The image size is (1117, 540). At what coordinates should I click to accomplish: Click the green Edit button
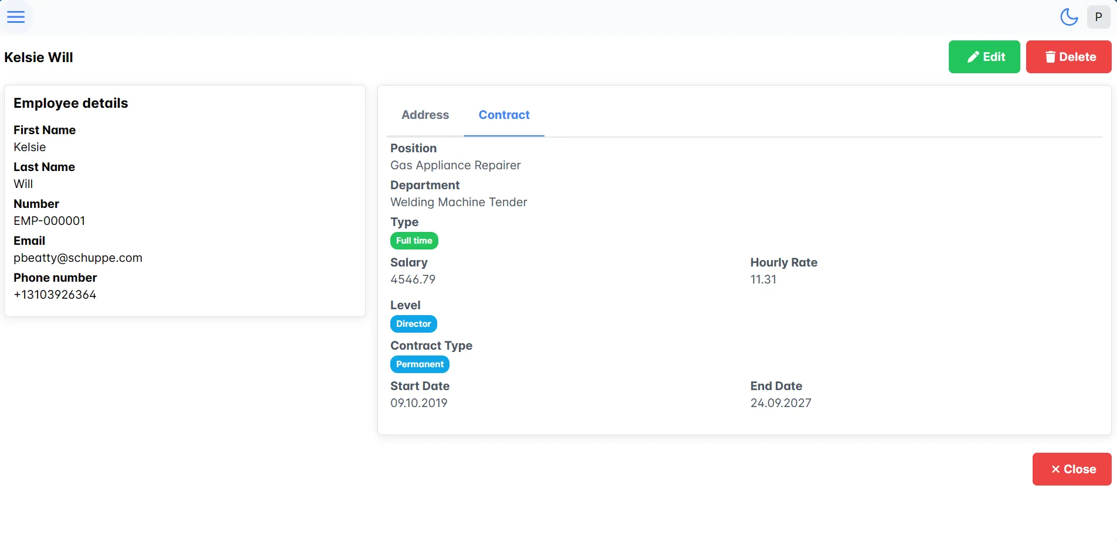point(984,57)
